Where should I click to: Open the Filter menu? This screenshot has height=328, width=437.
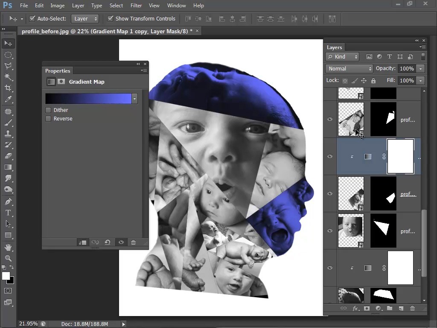point(136,6)
